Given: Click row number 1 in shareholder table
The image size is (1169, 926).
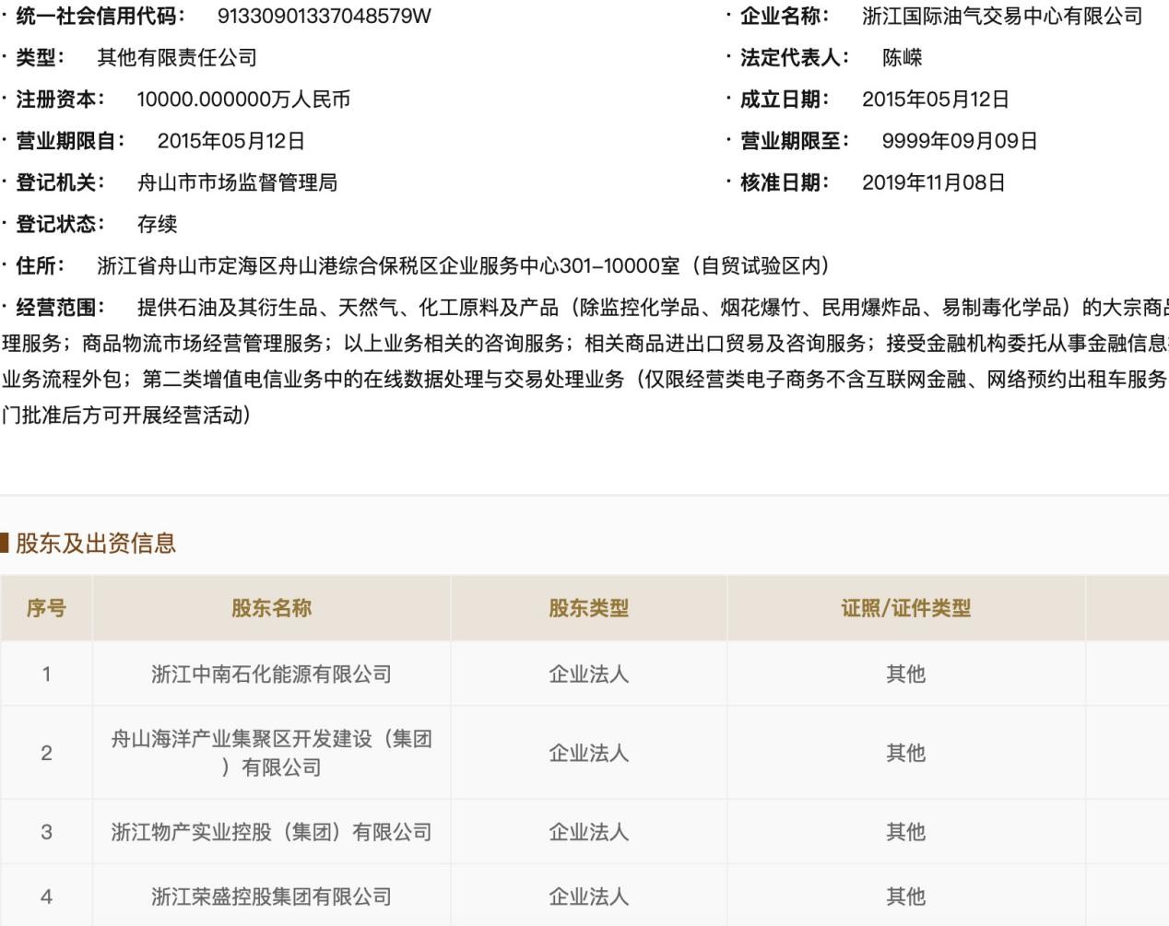Looking at the screenshot, I should (x=46, y=674).
